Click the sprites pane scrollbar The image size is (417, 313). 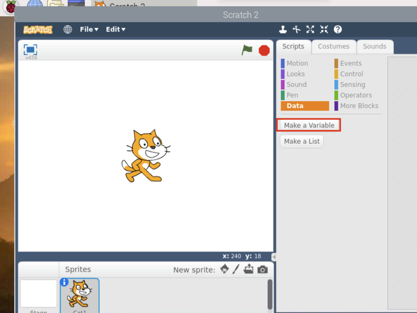click(x=270, y=294)
